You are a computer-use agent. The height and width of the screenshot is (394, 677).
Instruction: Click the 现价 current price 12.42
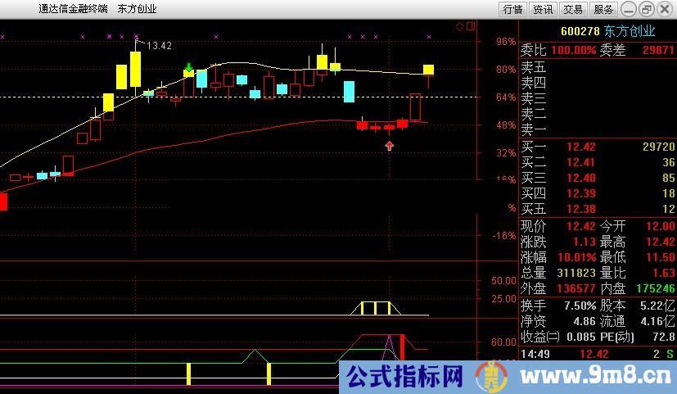tap(580, 226)
